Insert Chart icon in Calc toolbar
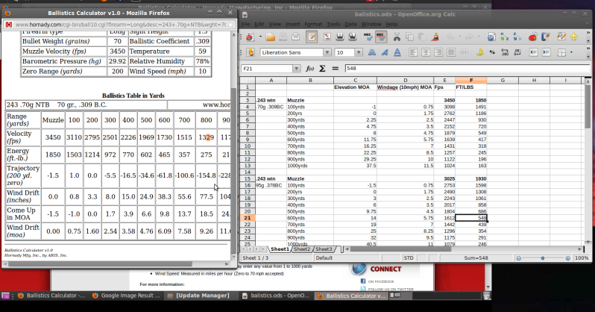This screenshot has width=595, height=312. point(532,37)
